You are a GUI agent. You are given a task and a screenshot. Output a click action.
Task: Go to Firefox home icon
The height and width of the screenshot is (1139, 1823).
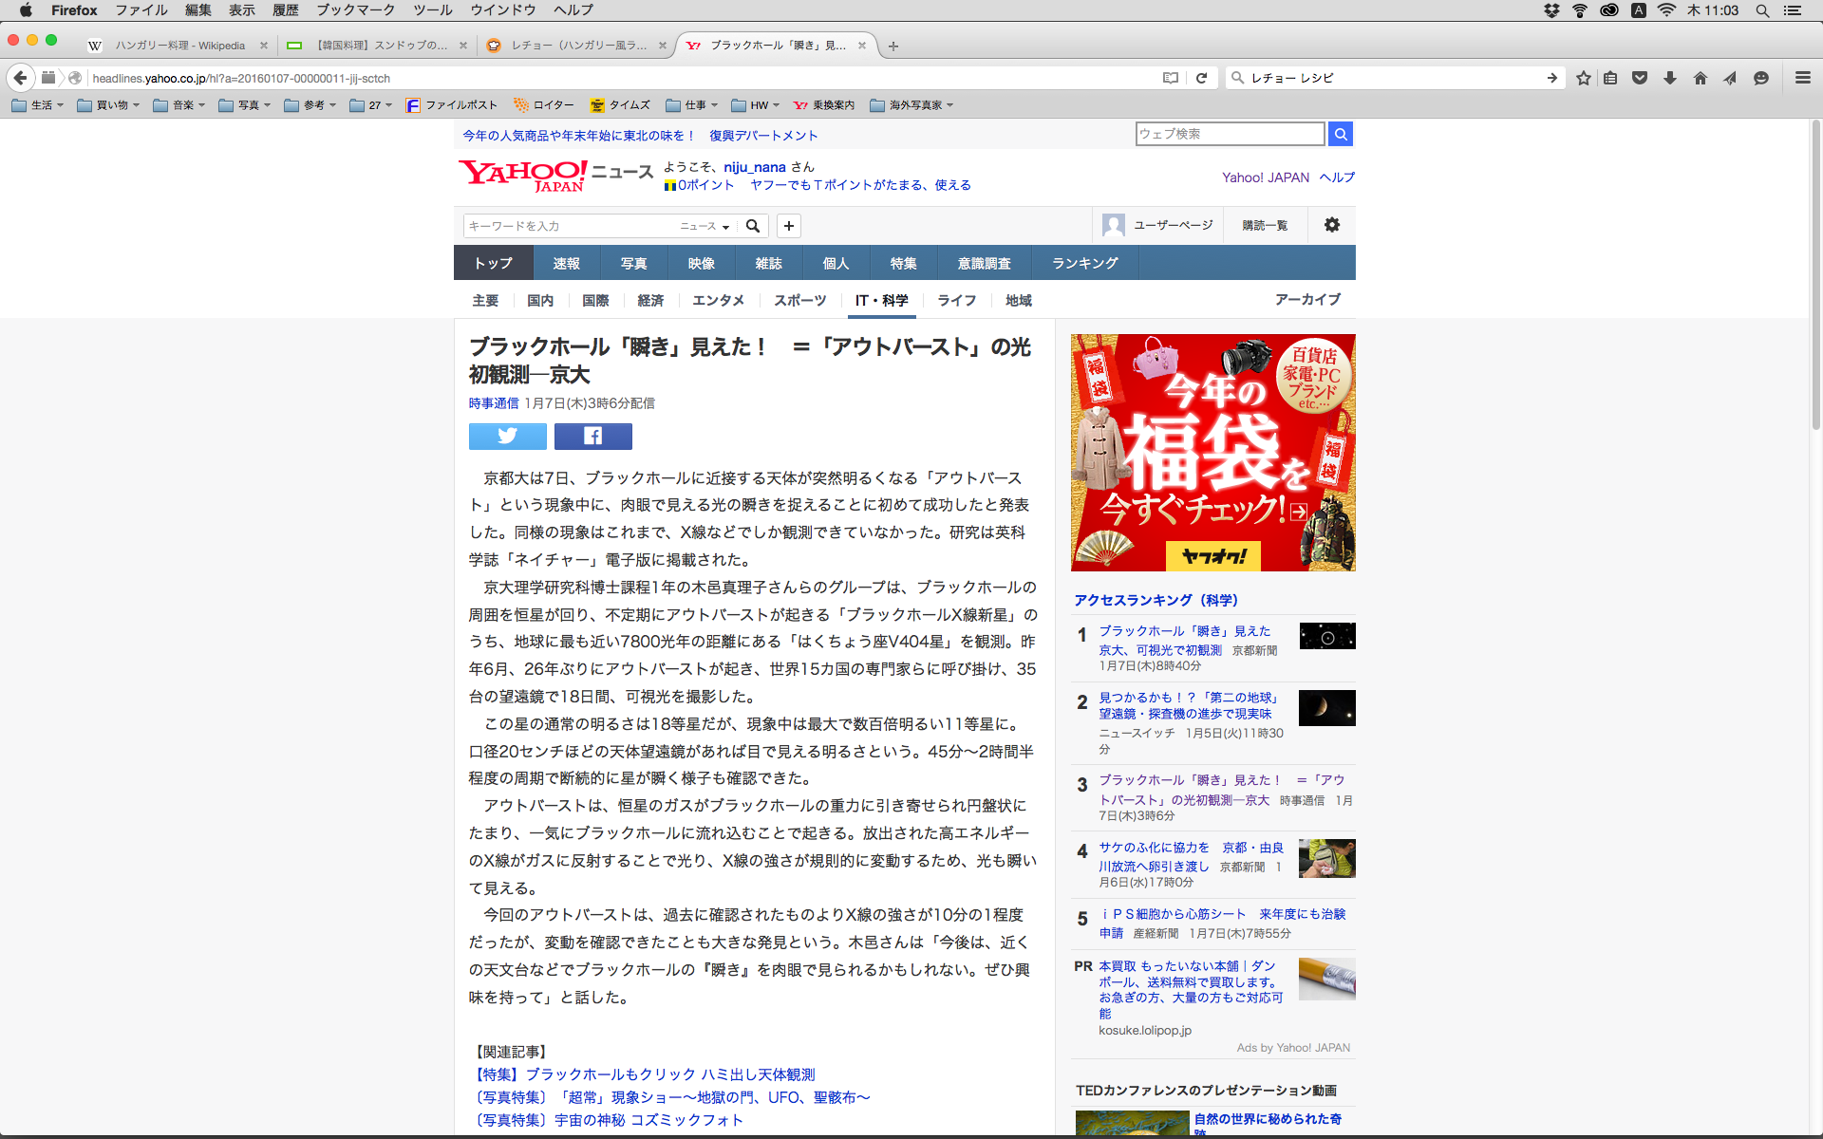point(1700,78)
